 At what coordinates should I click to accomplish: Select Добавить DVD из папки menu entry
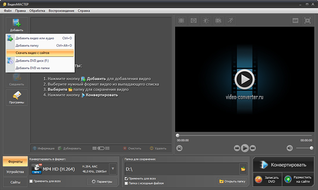(x=40, y=68)
